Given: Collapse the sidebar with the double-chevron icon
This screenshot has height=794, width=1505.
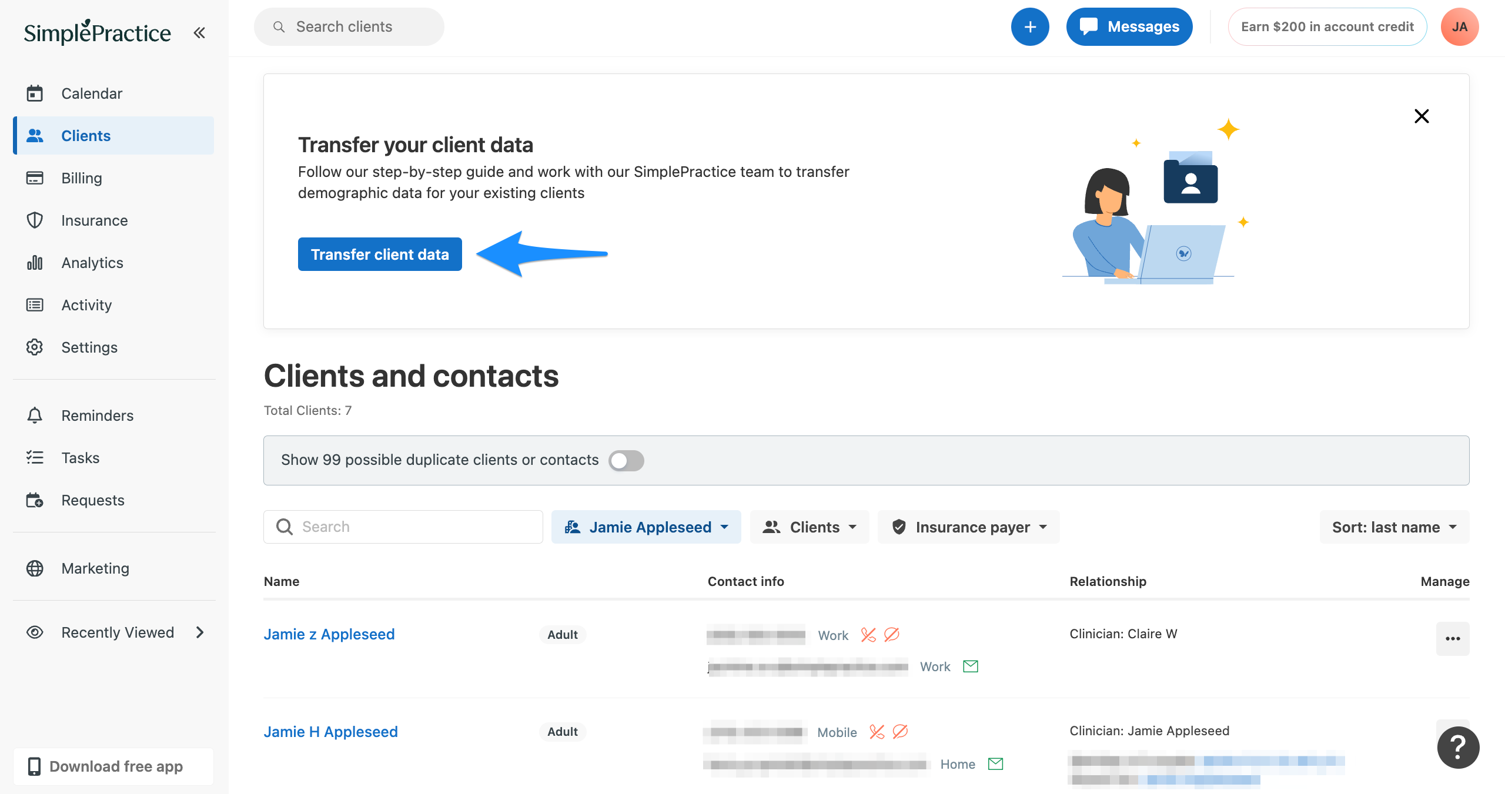Looking at the screenshot, I should [199, 32].
